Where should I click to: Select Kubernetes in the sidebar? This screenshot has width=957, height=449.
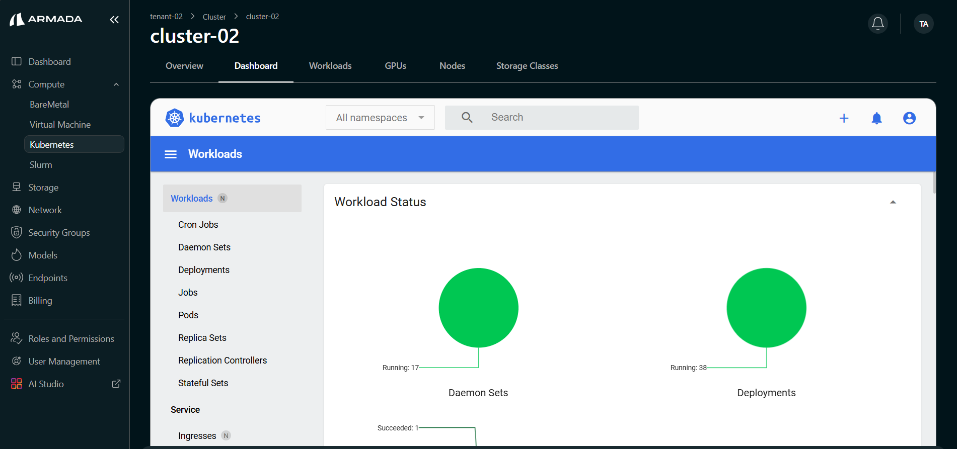pos(74,144)
